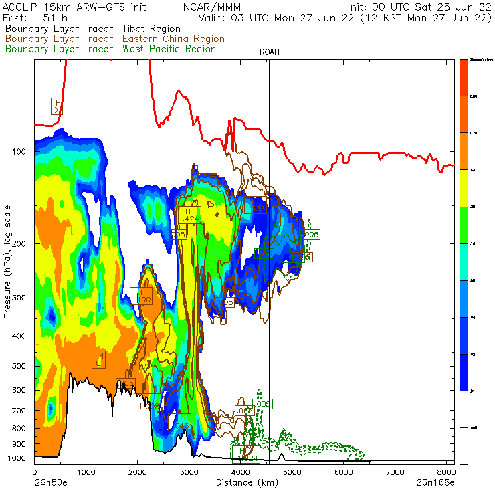
Task: Click the 100 hPa pressure tick label
Action: [x=19, y=152]
